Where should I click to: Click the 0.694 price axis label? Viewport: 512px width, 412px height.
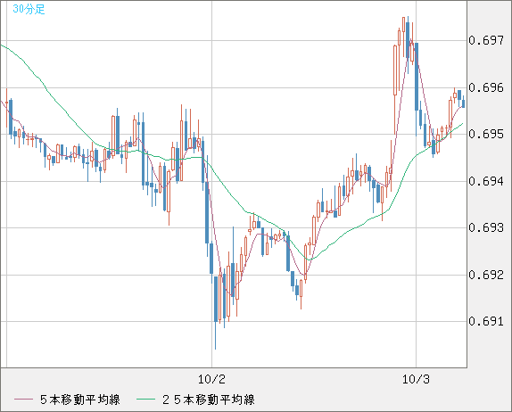point(486,181)
